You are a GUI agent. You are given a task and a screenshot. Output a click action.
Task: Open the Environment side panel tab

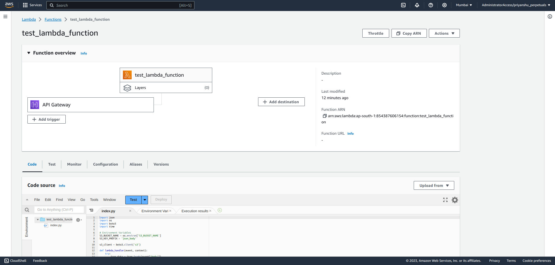pos(27,227)
